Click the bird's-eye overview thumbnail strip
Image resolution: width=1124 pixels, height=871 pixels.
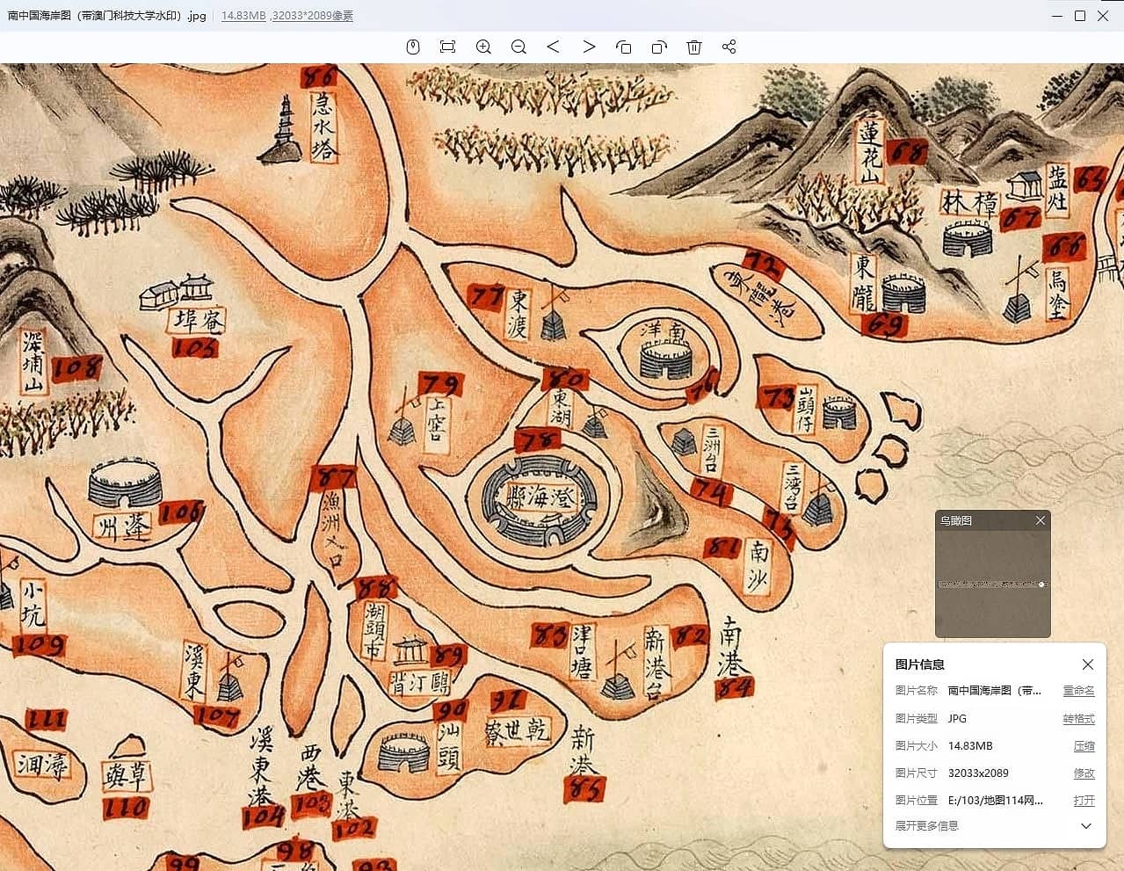(993, 584)
